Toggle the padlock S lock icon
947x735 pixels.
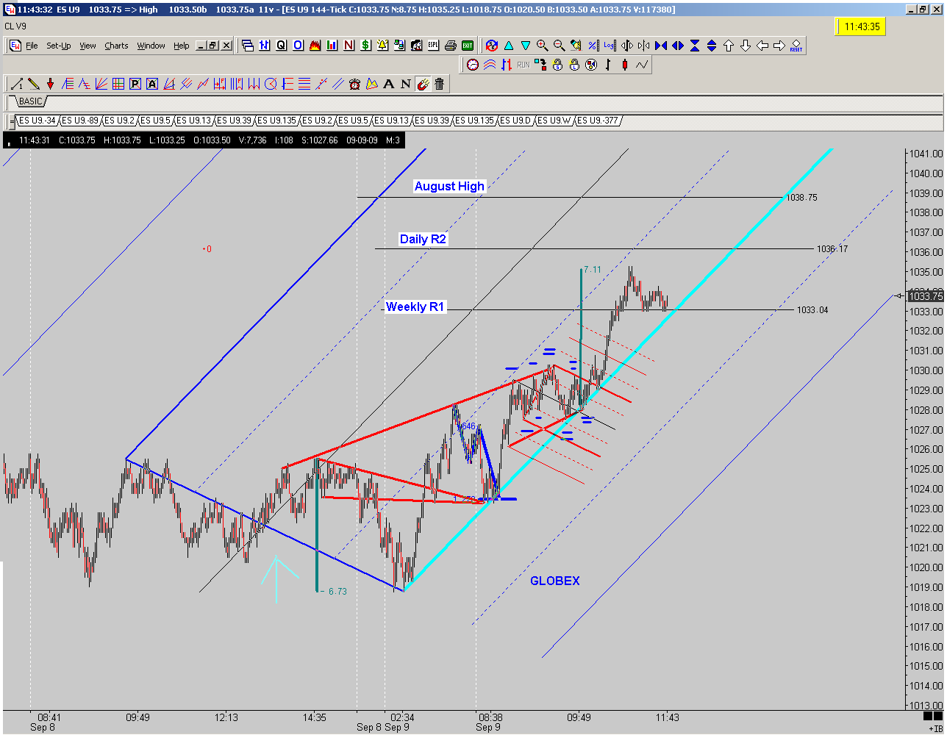(x=557, y=65)
